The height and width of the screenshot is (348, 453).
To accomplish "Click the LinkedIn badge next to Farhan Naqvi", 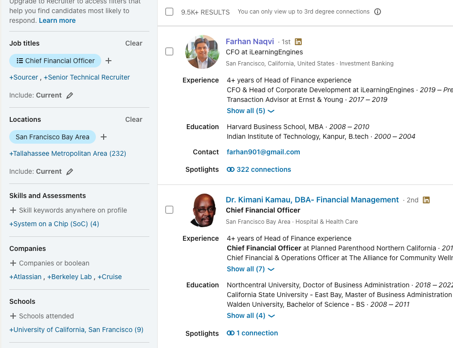I will 298,42.
